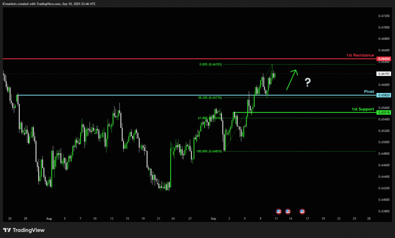The width and height of the screenshot is (395, 238).
Task: Click the 0.64200 price axis label
Action: (384, 188)
